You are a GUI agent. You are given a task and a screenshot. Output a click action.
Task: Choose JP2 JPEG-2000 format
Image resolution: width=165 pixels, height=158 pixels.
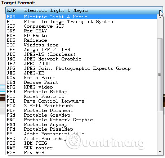(81, 64)
